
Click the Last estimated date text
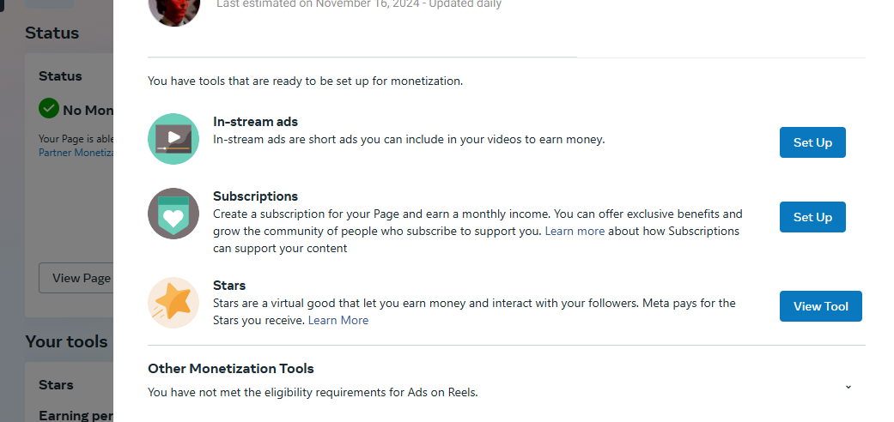point(359,4)
